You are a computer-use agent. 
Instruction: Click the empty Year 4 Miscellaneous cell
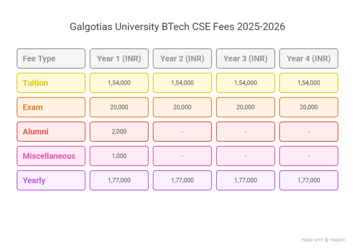(x=309, y=156)
